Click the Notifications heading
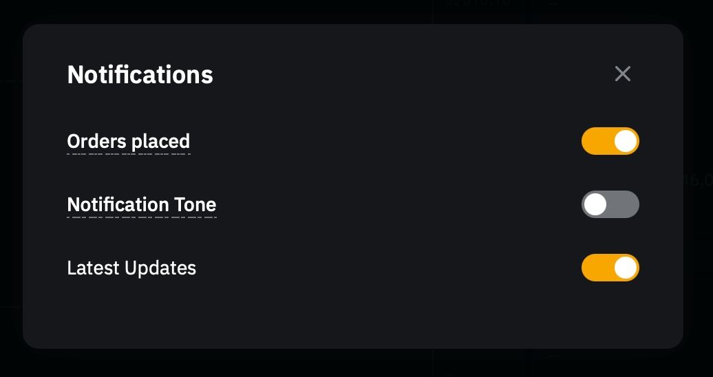This screenshot has width=713, height=377. (x=140, y=74)
